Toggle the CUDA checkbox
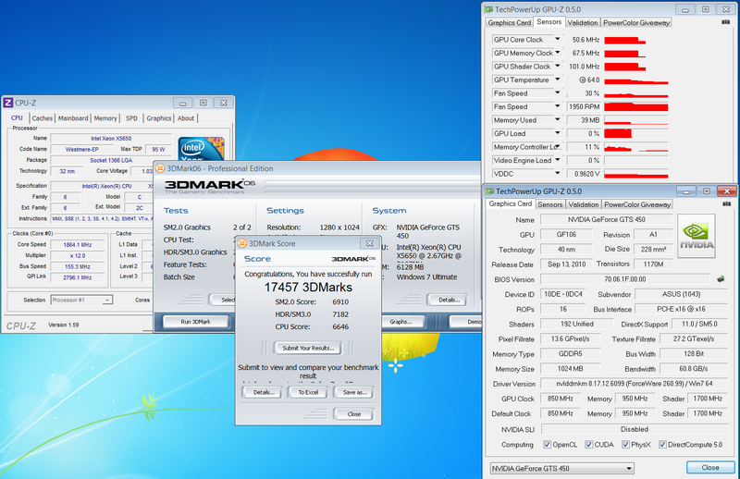This screenshot has height=479, width=740. [x=588, y=445]
